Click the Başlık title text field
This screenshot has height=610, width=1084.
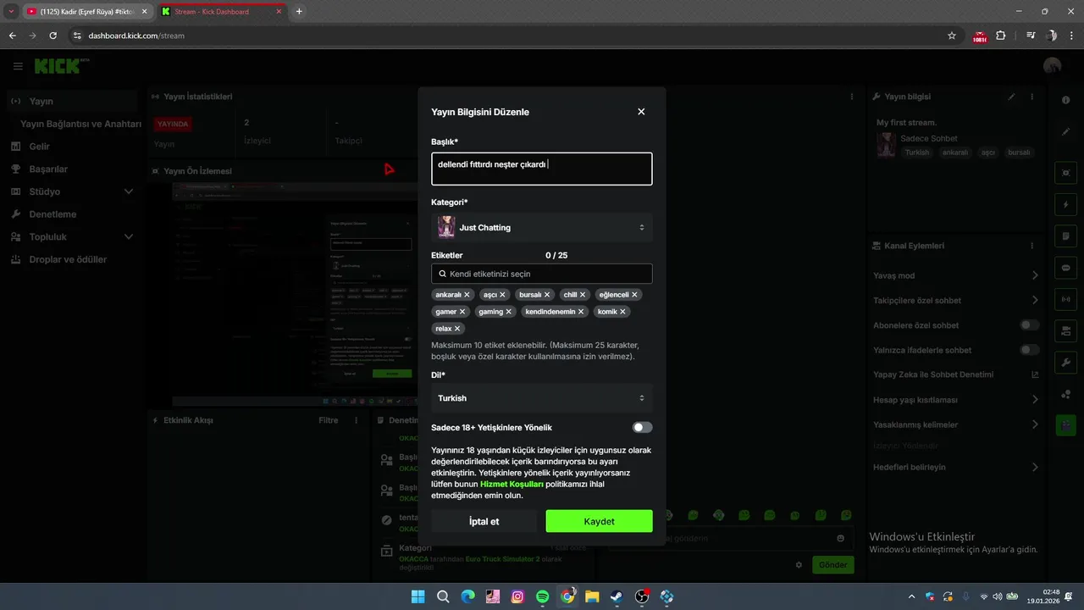542,169
